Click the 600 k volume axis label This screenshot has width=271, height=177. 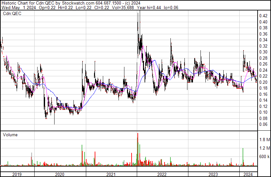click(264, 156)
